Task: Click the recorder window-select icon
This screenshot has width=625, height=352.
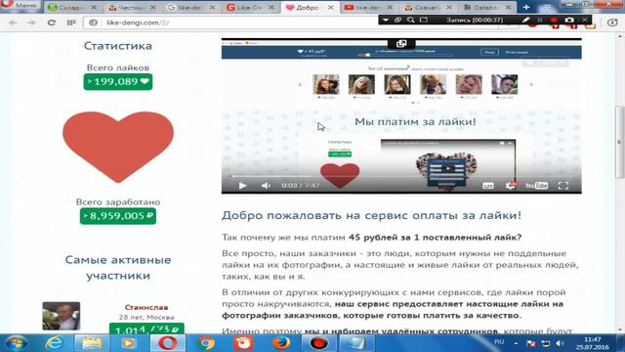Action: (397, 20)
